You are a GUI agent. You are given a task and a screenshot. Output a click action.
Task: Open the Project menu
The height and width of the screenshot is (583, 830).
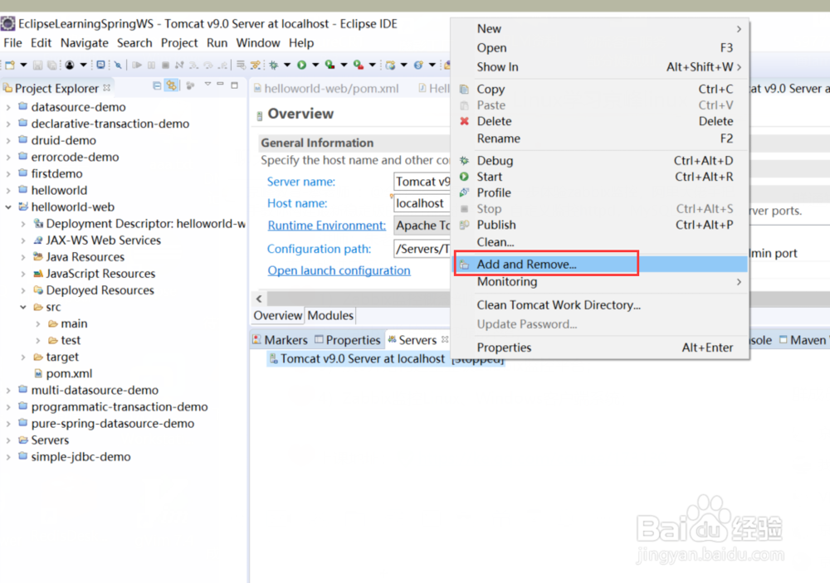(x=179, y=43)
